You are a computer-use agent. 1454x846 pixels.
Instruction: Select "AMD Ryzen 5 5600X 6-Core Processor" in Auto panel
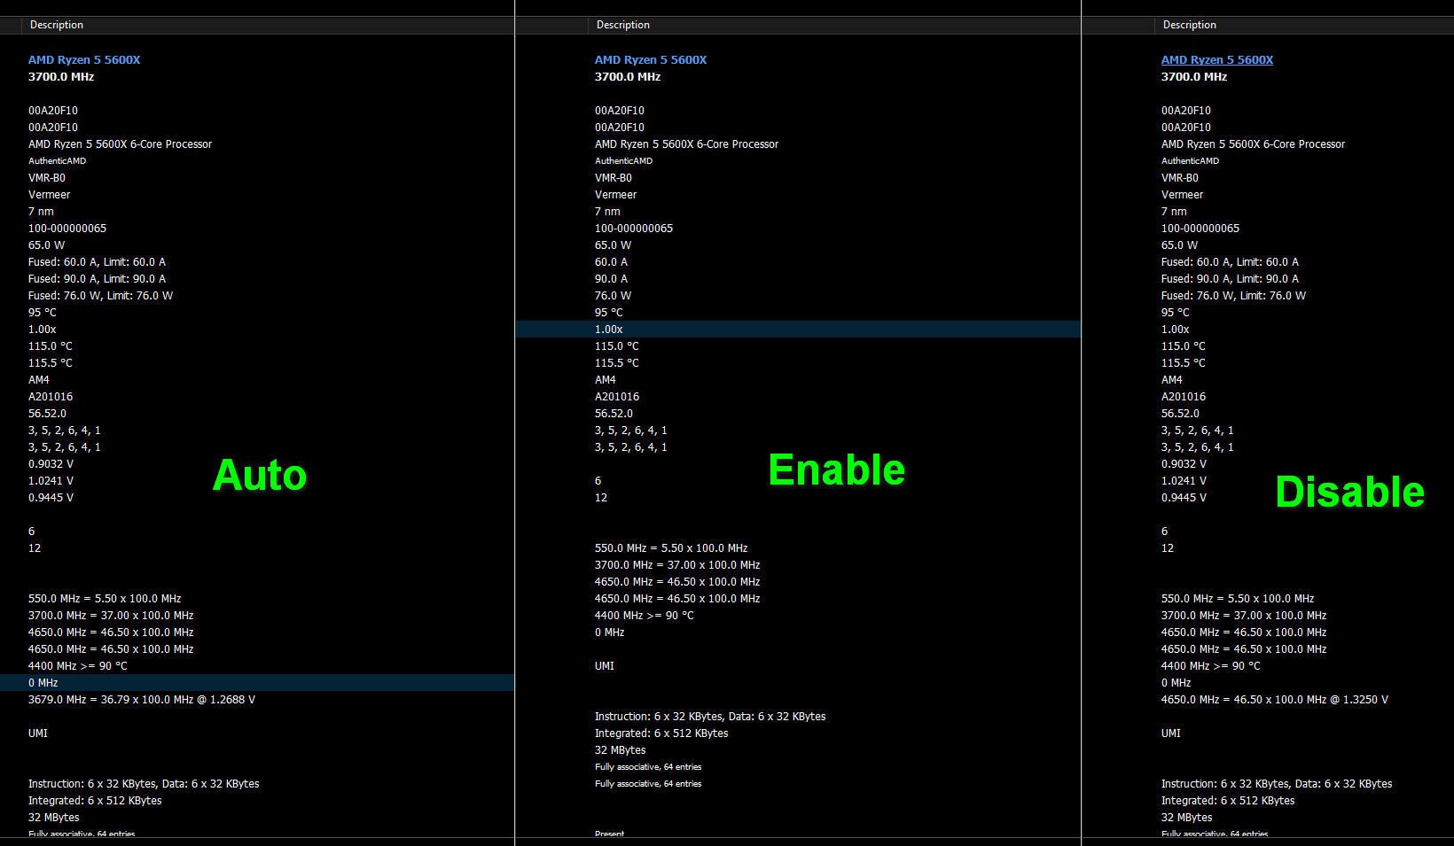coord(121,144)
